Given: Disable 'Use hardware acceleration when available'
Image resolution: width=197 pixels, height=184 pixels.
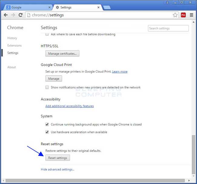Looking at the screenshot, I should 47,132.
